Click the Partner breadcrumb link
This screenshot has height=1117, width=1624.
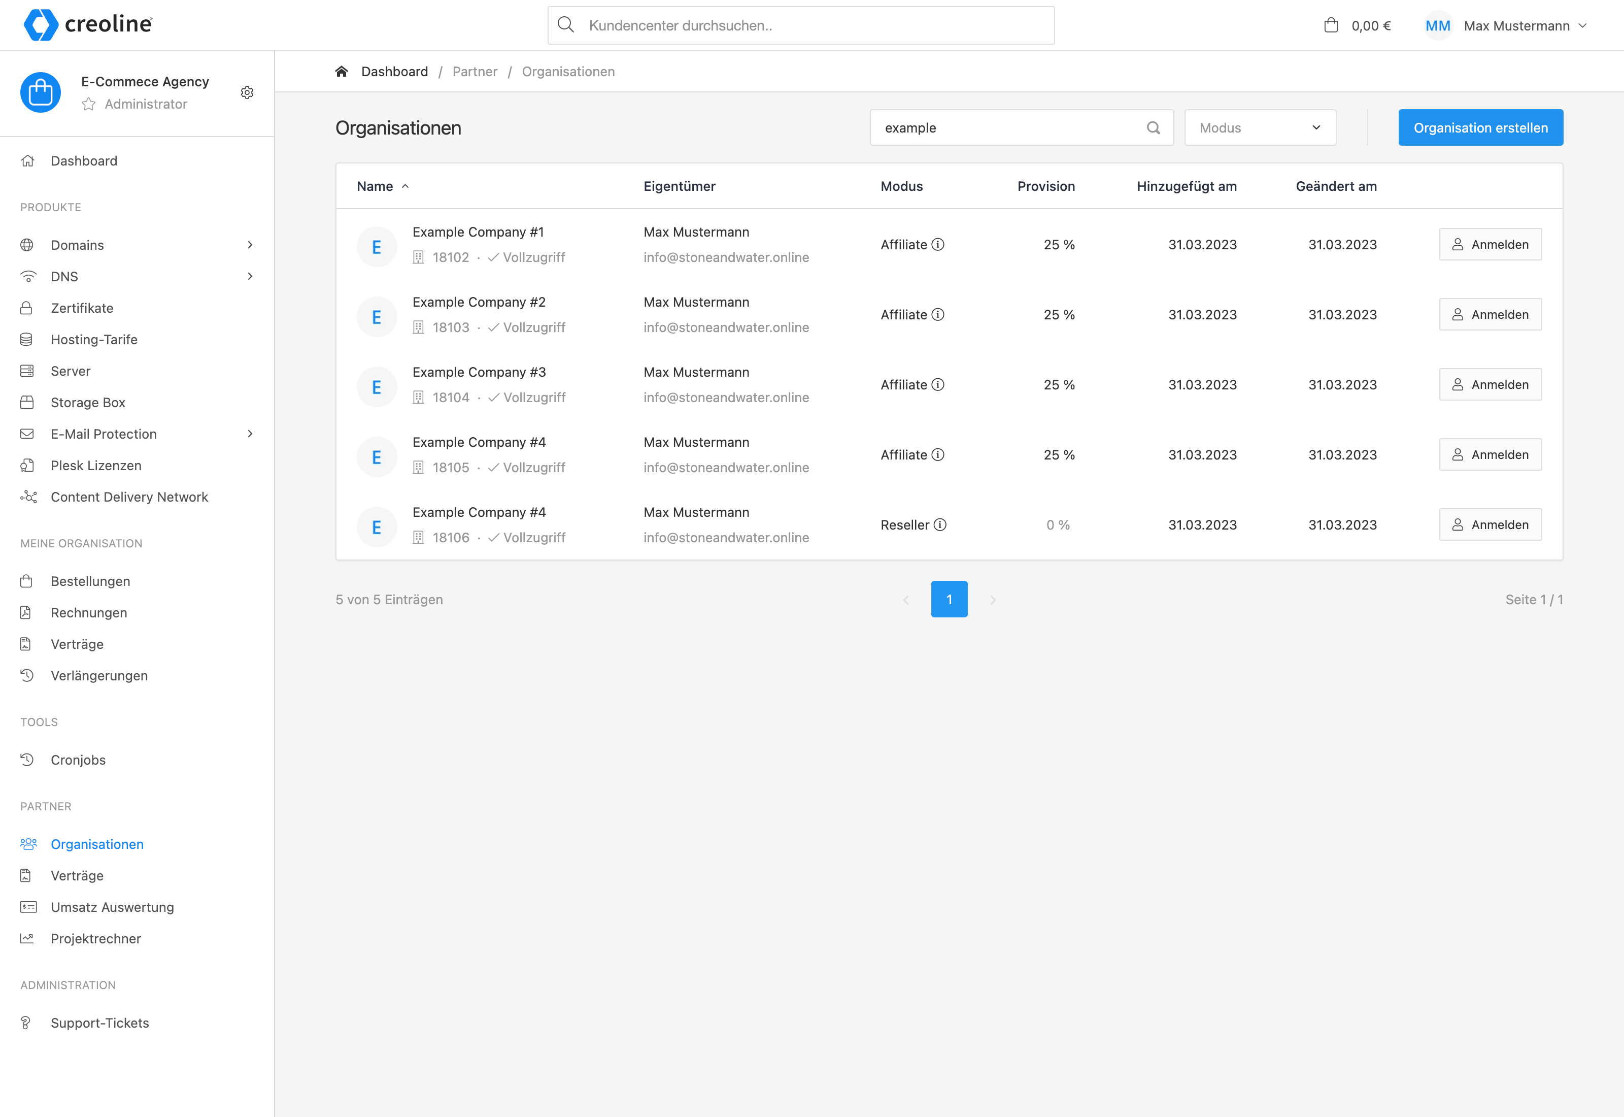[475, 72]
